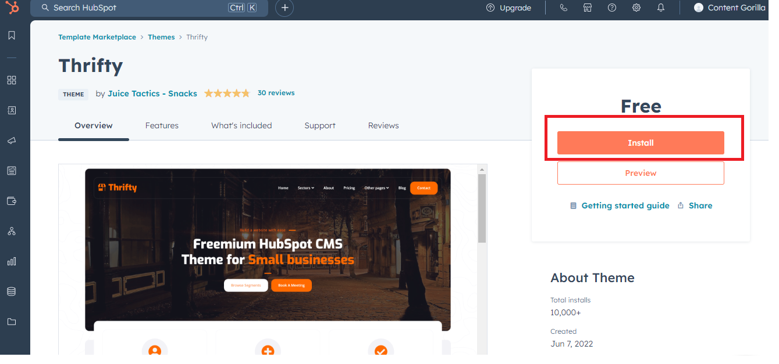The height and width of the screenshot is (364, 779).
Task: Click the orange Contact button in preview
Action: point(424,188)
